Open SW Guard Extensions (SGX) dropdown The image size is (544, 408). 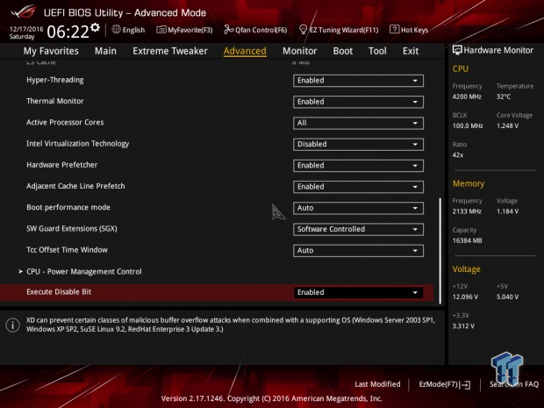(358, 229)
